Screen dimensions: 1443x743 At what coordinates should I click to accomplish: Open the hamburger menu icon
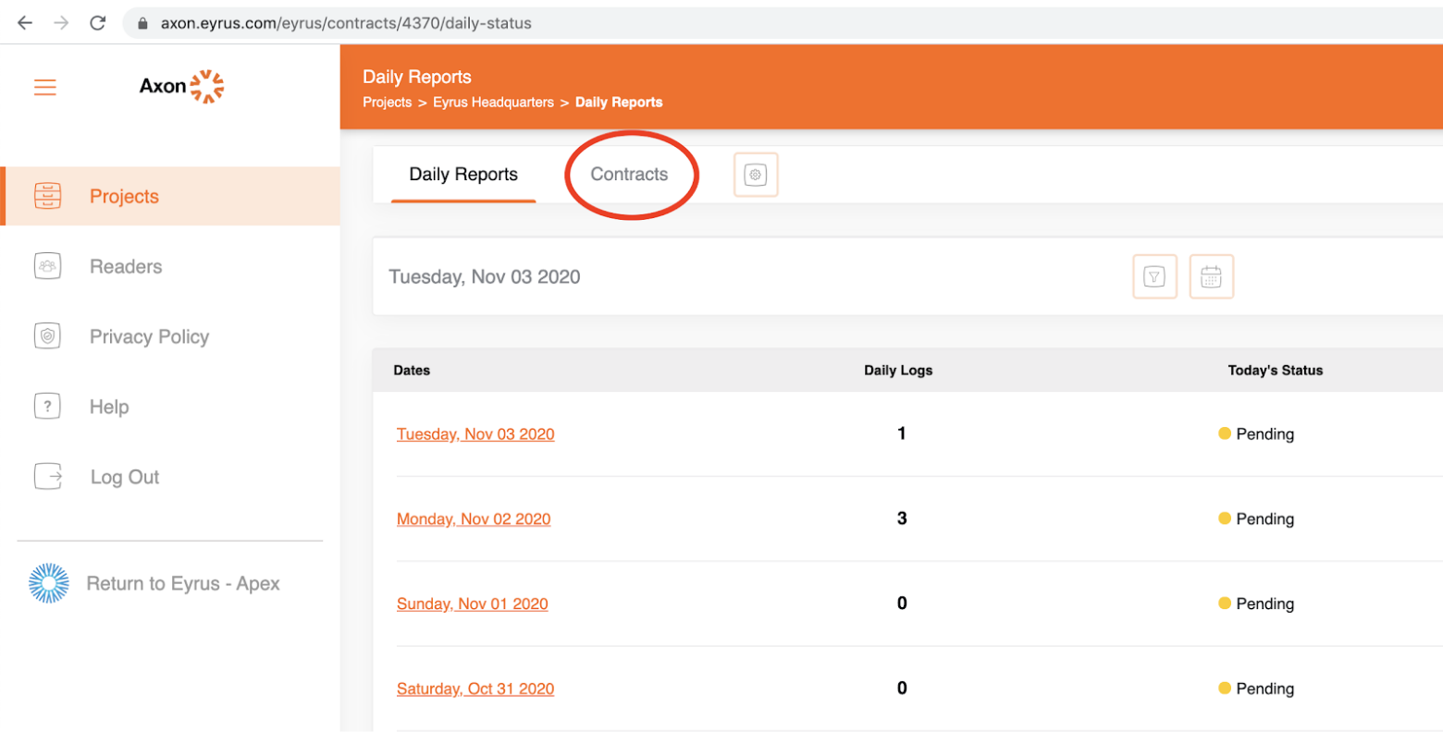[x=45, y=87]
